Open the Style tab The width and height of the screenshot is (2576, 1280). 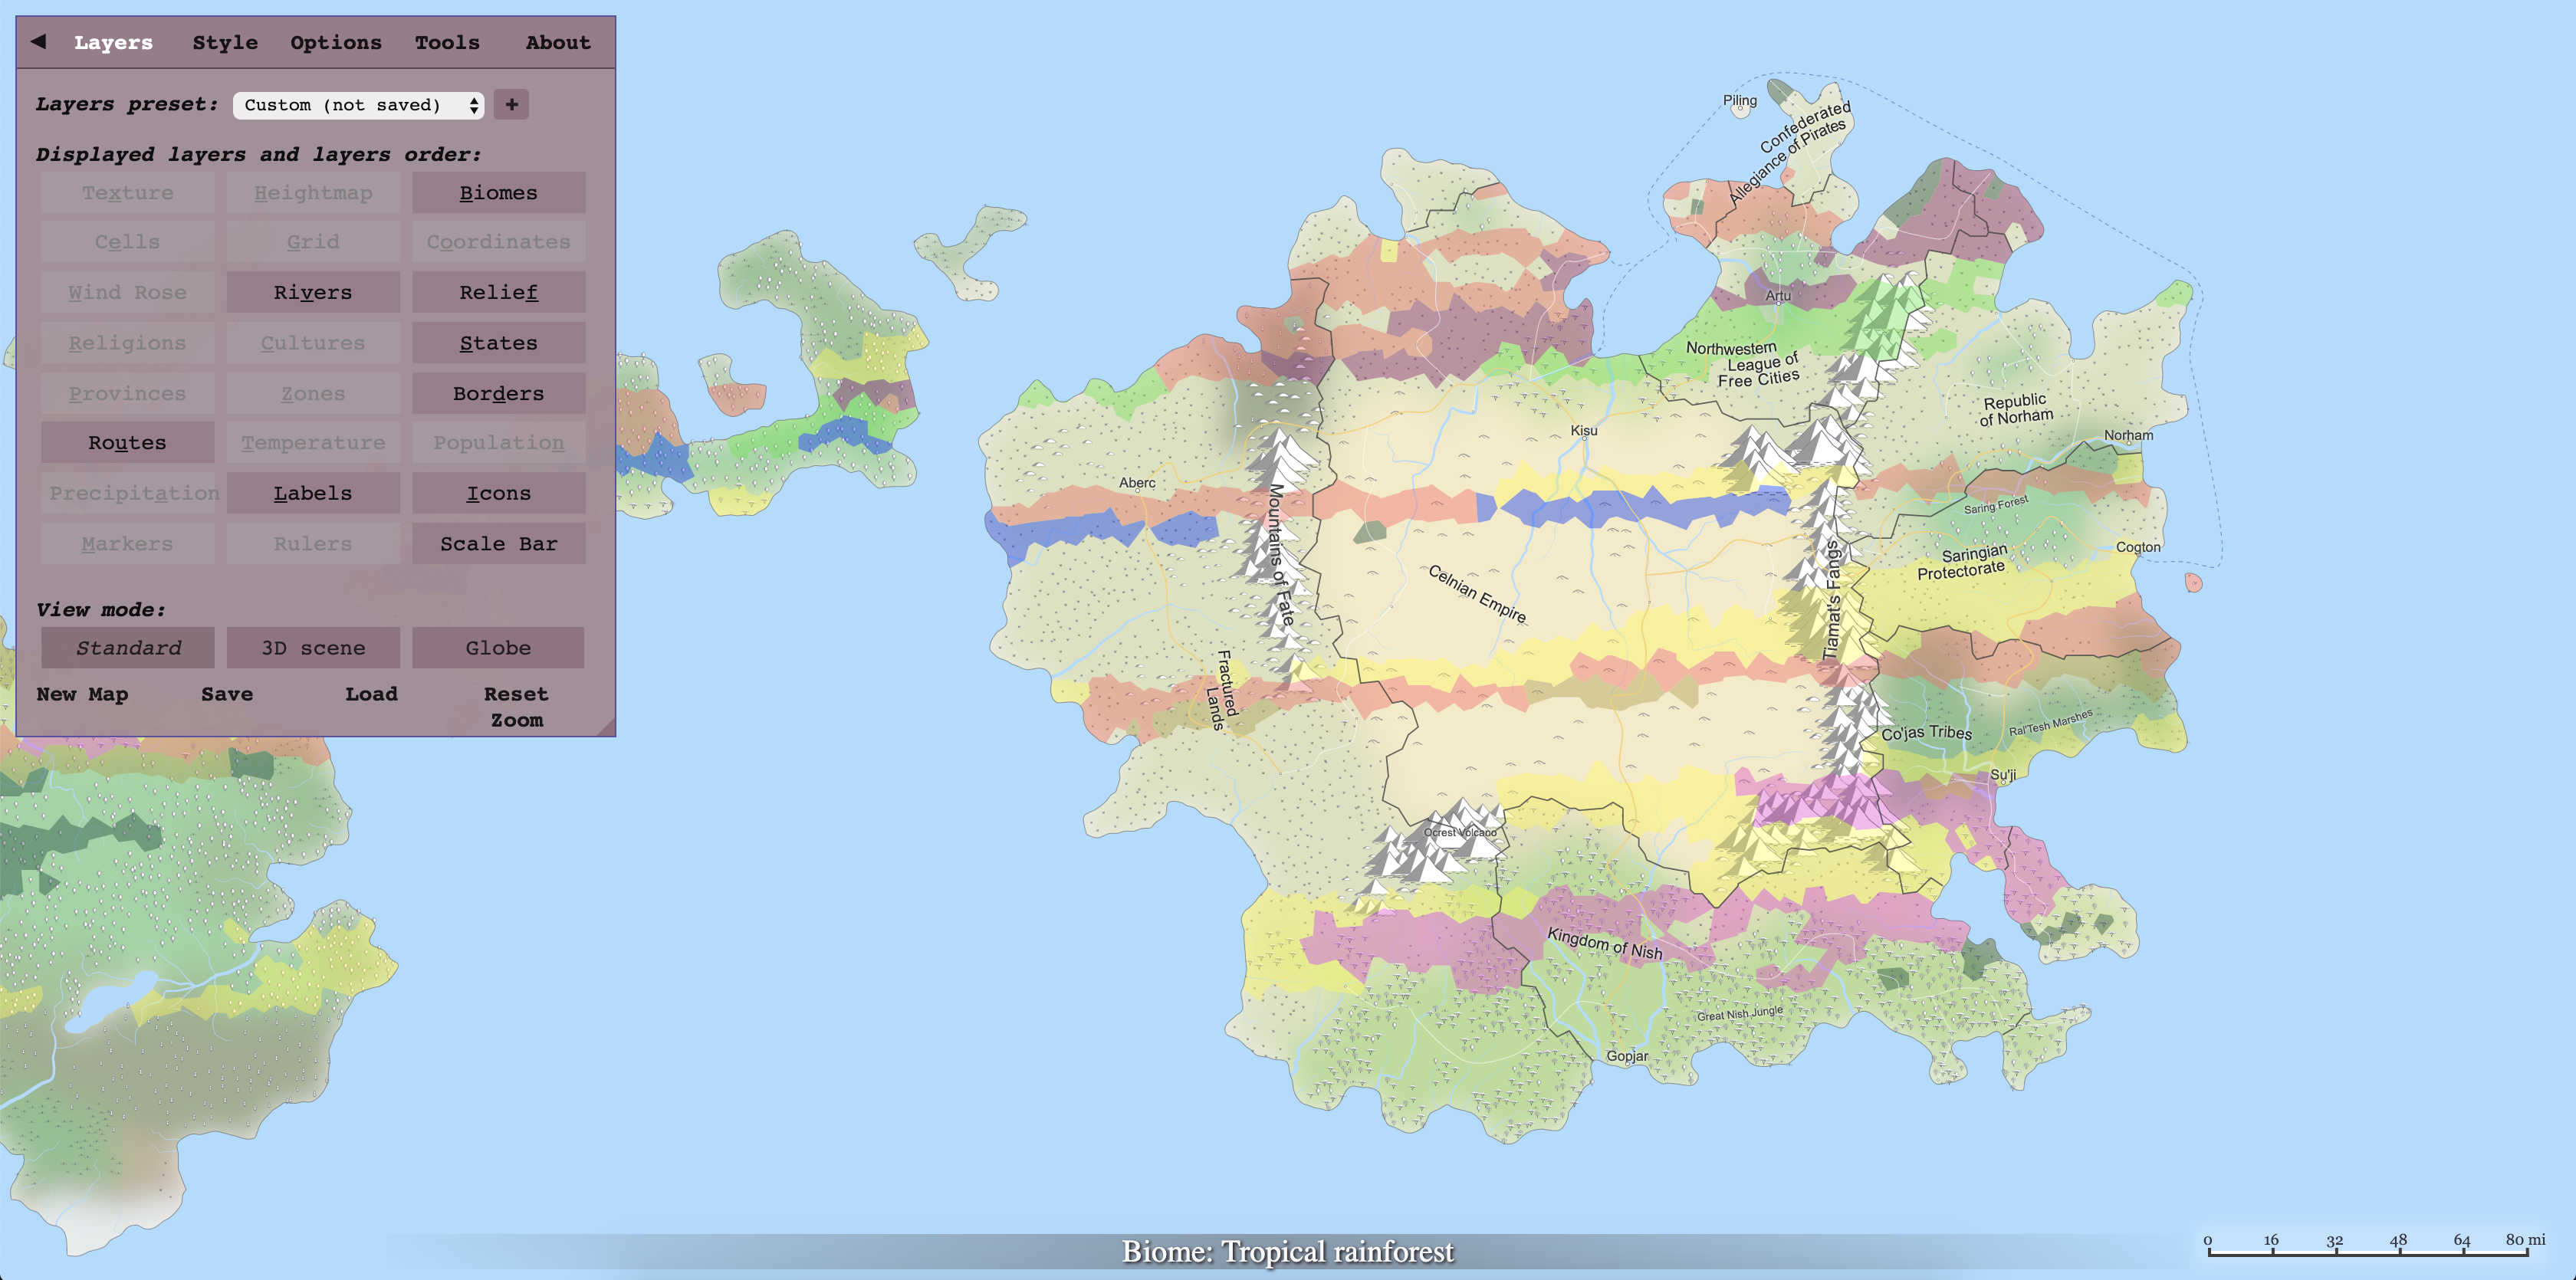tap(225, 43)
